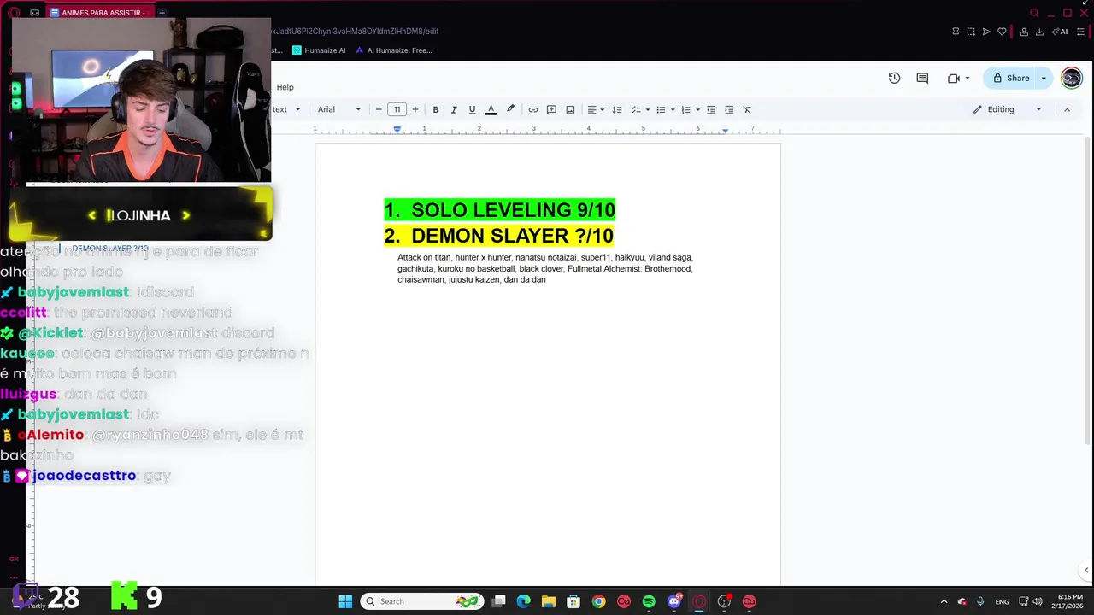Screen dimensions: 1094x615
Task: Toggle numbered list formatting
Action: (685, 109)
